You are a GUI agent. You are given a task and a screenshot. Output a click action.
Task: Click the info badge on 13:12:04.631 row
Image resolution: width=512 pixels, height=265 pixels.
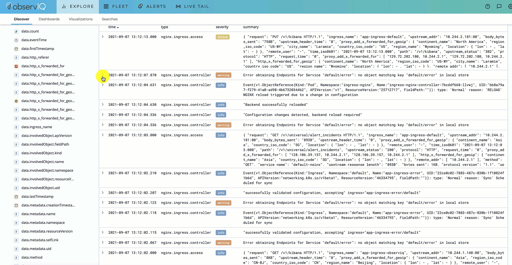(221, 85)
